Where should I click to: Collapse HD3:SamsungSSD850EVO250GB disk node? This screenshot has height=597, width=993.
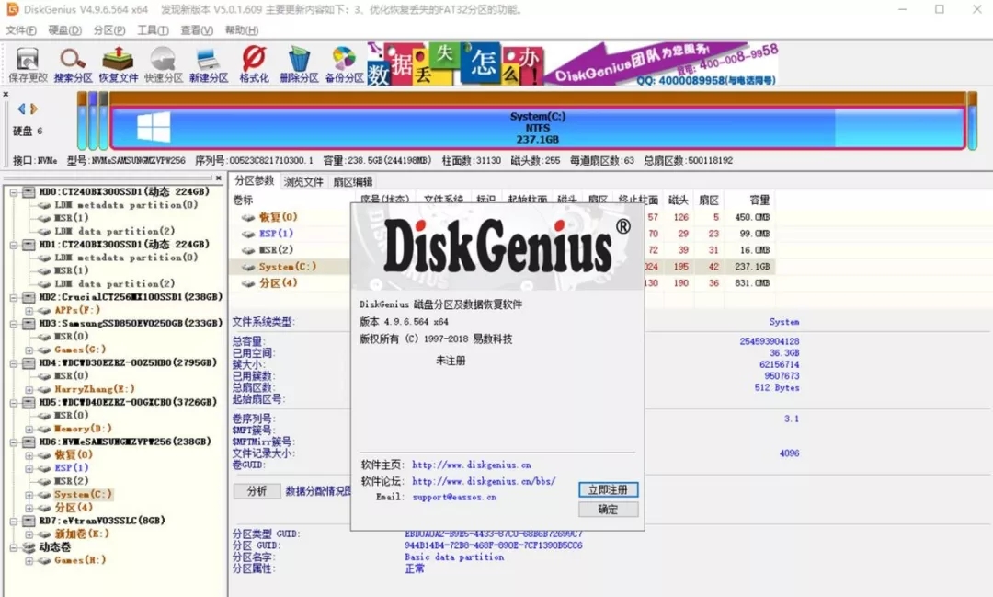[x=13, y=323]
